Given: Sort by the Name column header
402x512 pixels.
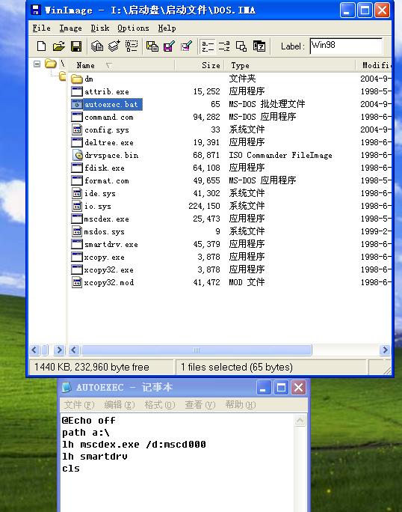Looking at the screenshot, I should pos(122,65).
